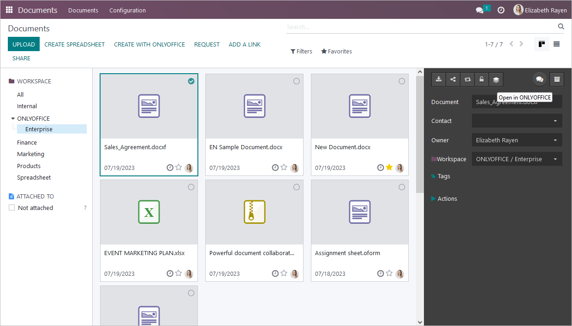Select EN Sample Document.docx via its circle
This screenshot has width=572, height=326.
pos(297,81)
